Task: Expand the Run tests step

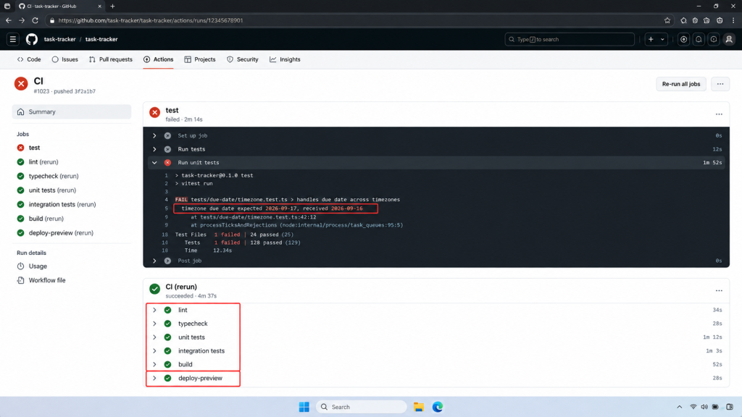Action: coord(154,149)
